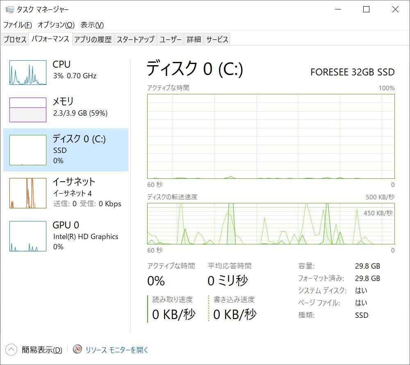Click the アクティブな時間 graph area
The image size is (410, 365).
(271, 136)
